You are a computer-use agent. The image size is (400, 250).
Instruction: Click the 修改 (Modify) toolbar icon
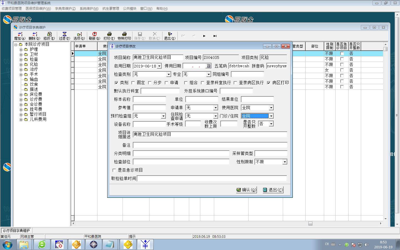point(49,36)
